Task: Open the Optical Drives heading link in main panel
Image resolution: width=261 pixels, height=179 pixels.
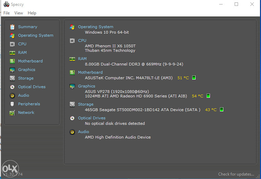Action: 92,118
